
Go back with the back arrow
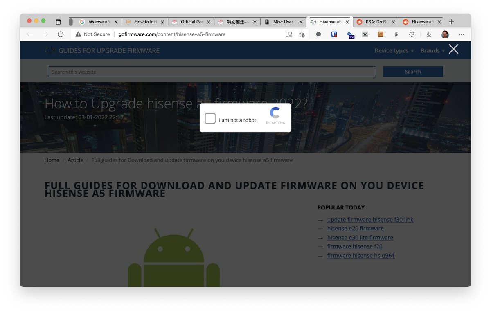(x=29, y=34)
